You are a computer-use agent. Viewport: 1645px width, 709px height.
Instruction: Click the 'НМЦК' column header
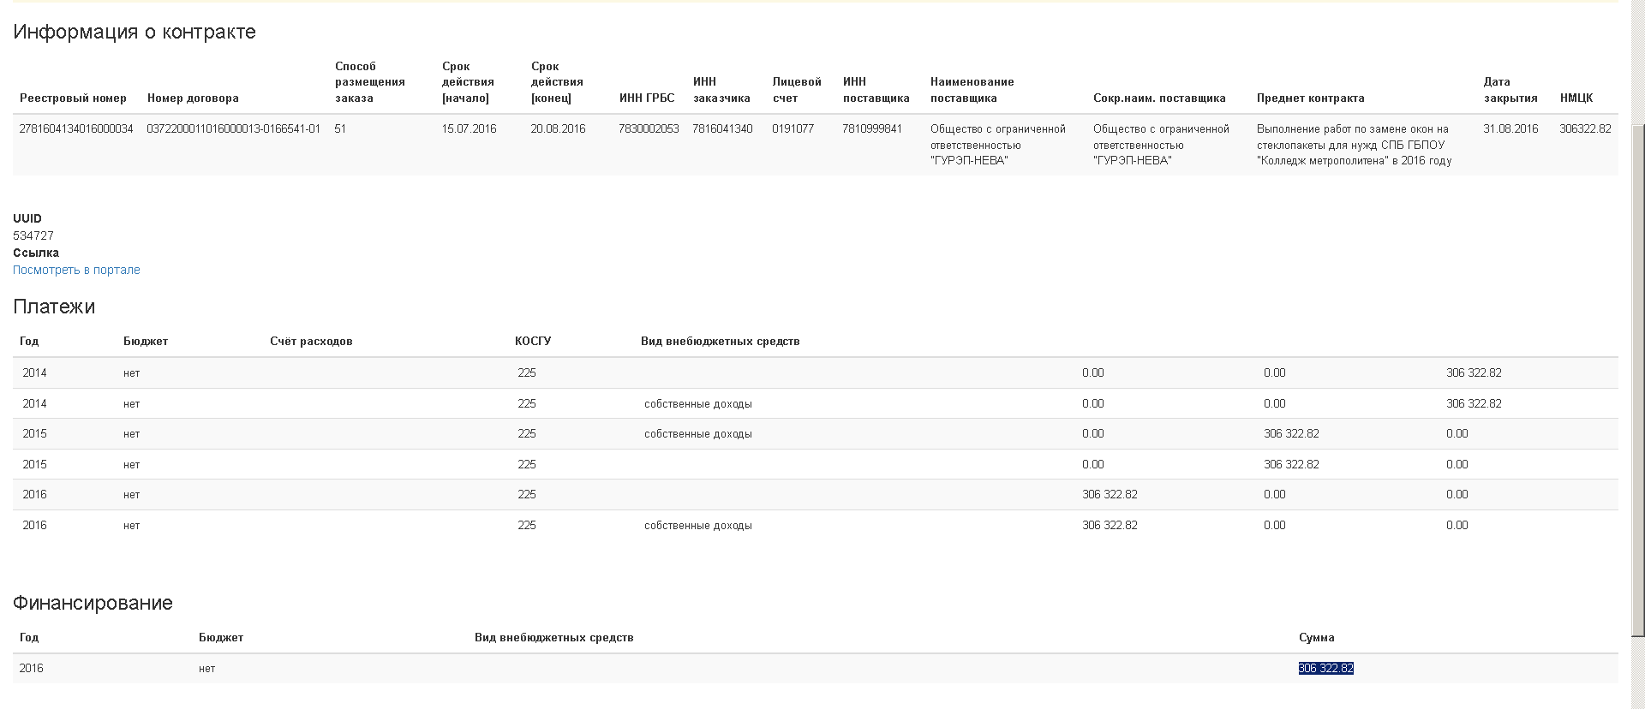tap(1576, 98)
